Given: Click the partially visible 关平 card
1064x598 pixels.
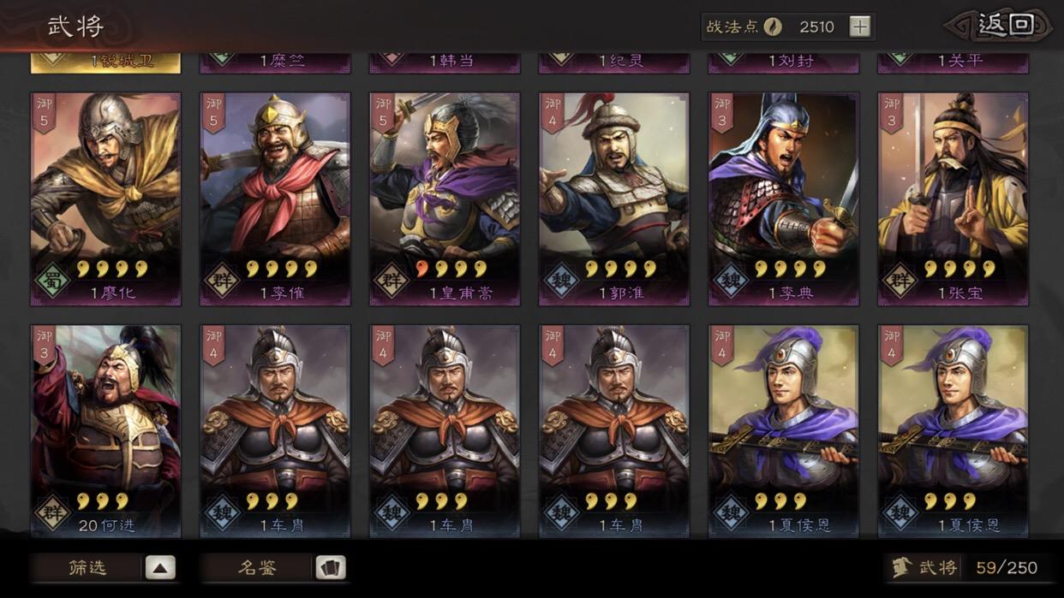Looking at the screenshot, I should pos(953,62).
